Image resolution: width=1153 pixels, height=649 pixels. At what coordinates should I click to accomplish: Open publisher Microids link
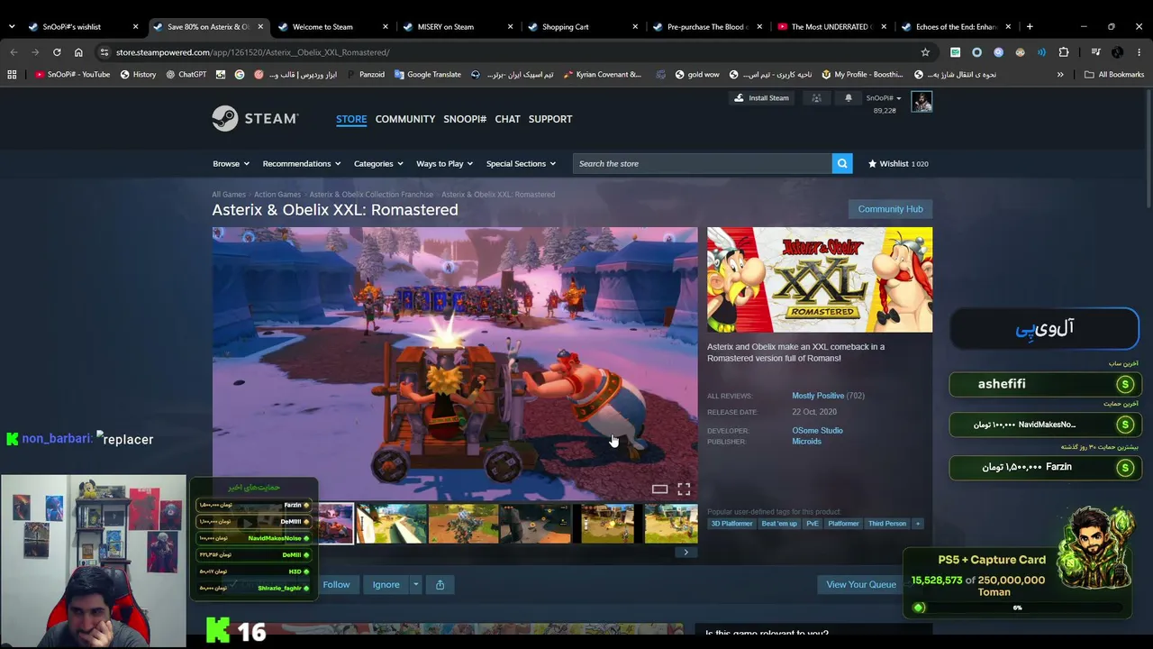[x=806, y=442]
